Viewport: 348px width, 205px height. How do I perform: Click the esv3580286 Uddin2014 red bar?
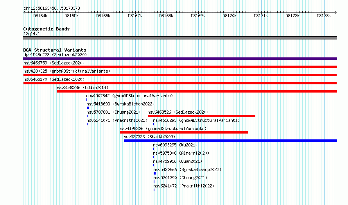pyautogui.click(x=197, y=91)
